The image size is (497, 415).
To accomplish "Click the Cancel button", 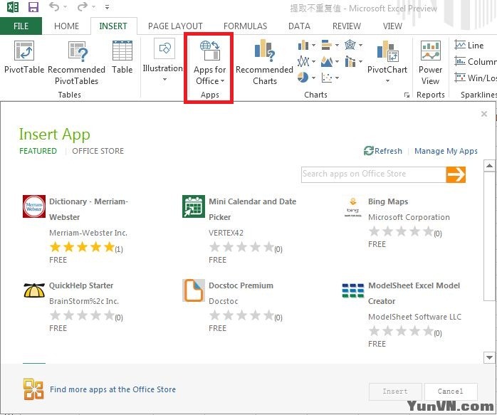I will tap(451, 392).
